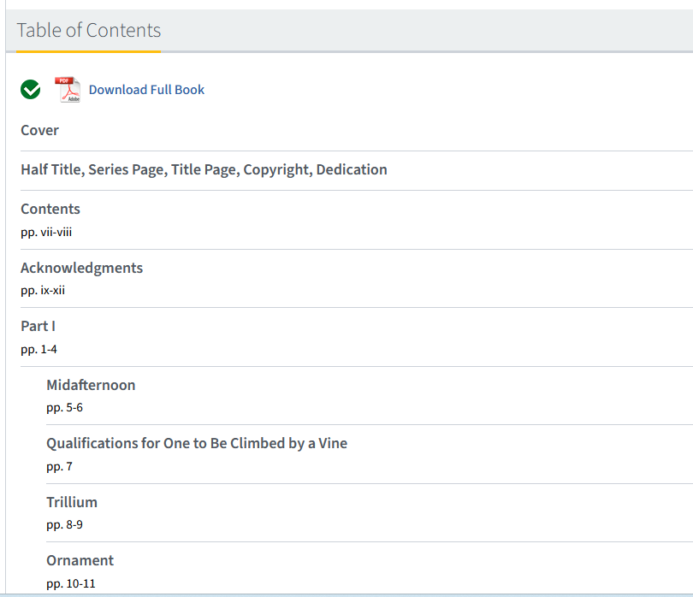The image size is (693, 597).
Task: Click page range pp. 5-6
Action: pos(65,407)
